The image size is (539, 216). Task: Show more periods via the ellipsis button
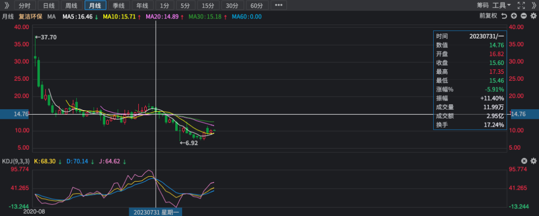pyautogui.click(x=278, y=5)
